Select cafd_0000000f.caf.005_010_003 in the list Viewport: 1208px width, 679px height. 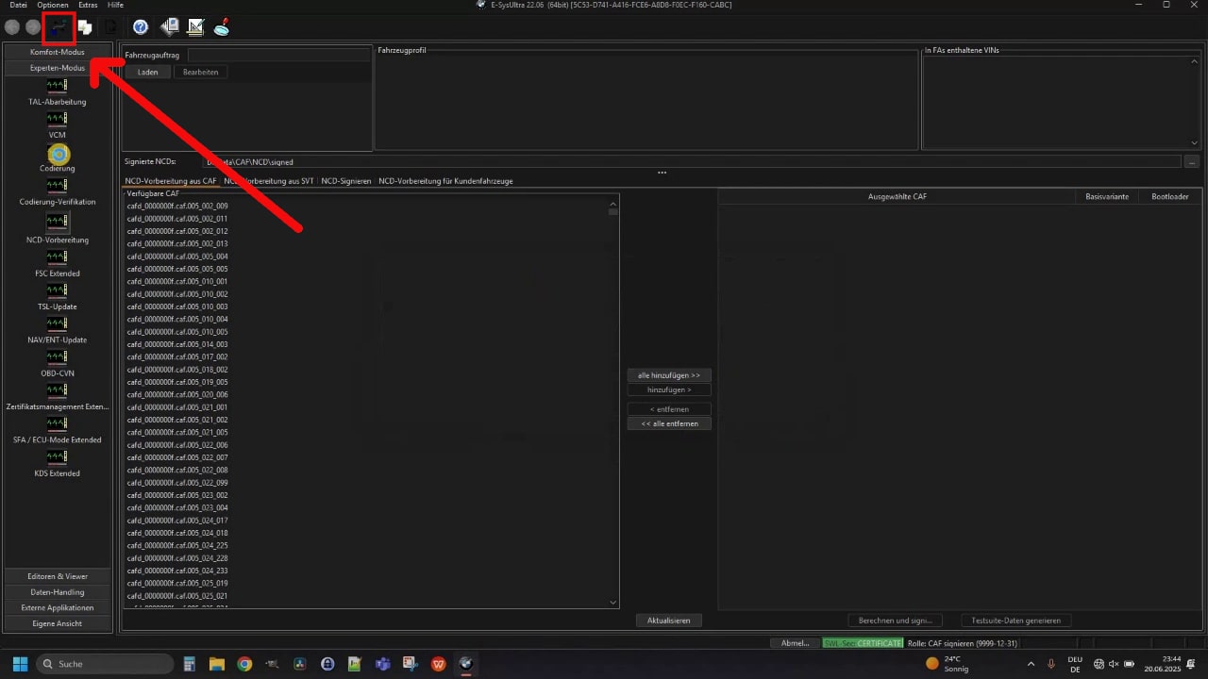coord(177,306)
